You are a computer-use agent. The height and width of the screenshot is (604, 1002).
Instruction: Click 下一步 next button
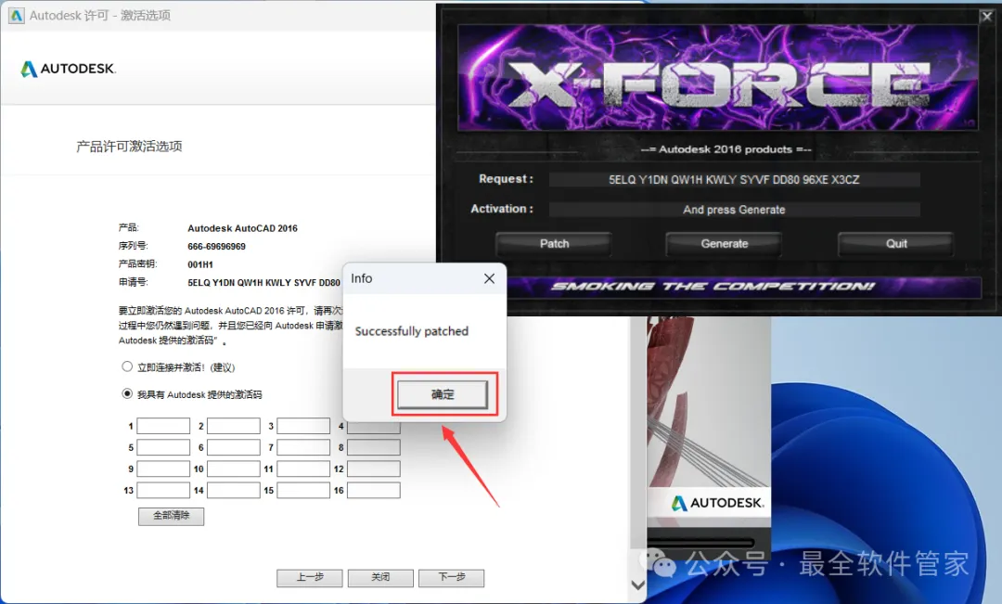pos(452,577)
